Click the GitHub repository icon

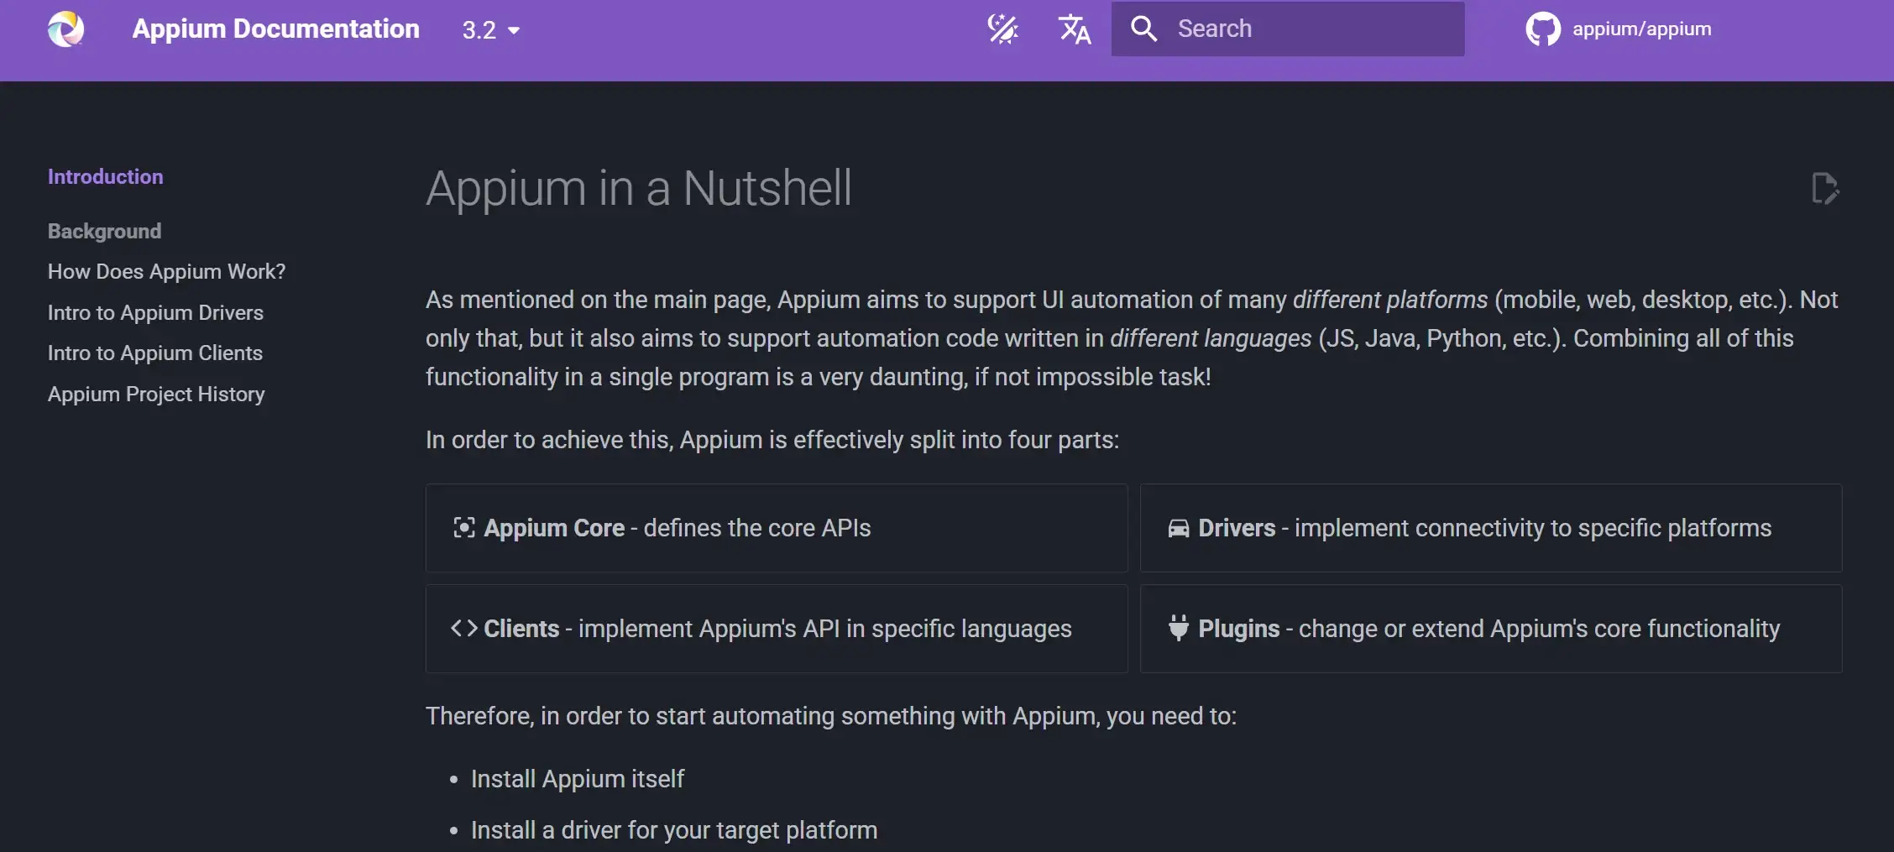pyautogui.click(x=1541, y=29)
